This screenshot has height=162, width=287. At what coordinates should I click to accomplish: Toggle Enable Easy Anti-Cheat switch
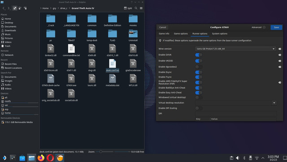[199, 92]
